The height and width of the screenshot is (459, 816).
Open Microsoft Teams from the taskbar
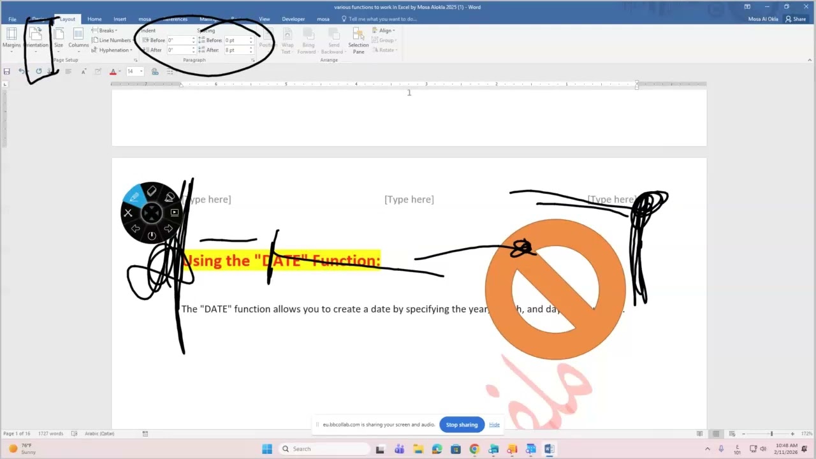(x=399, y=449)
